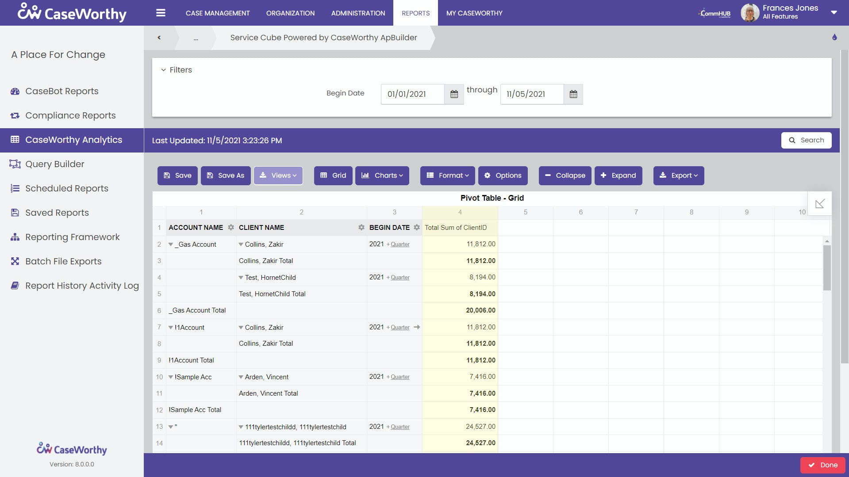Click the end date input field
The height and width of the screenshot is (477, 849).
coord(532,94)
